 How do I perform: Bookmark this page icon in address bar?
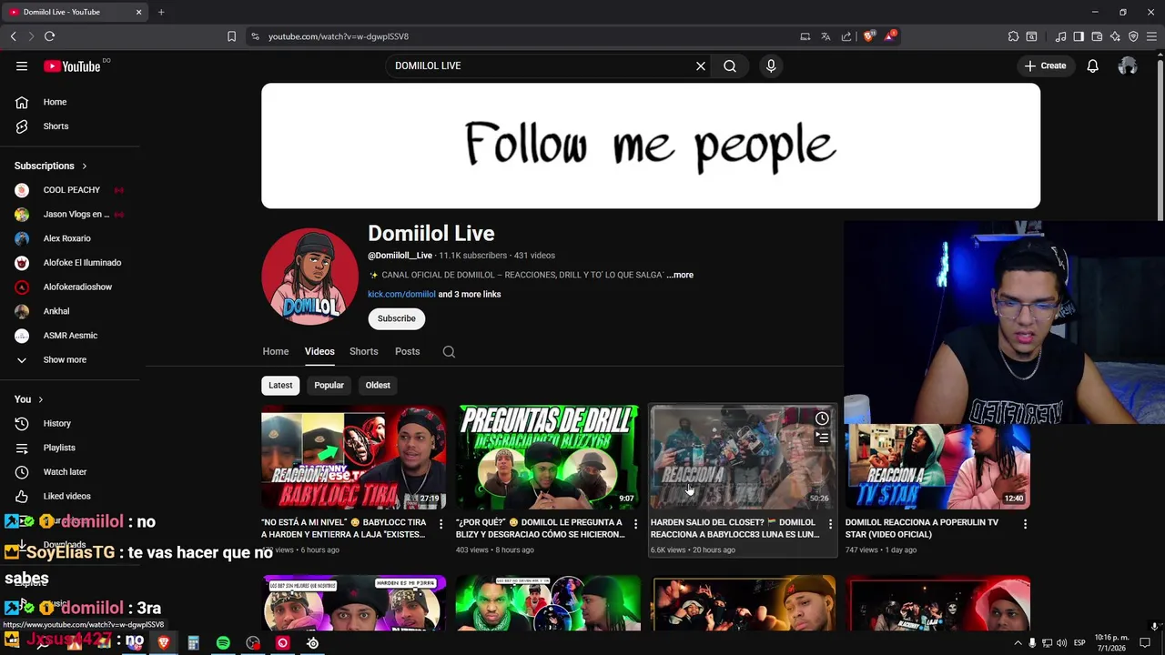[x=231, y=36]
